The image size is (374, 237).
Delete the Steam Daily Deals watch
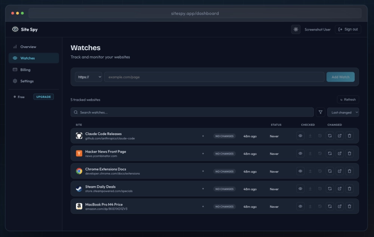(349, 189)
